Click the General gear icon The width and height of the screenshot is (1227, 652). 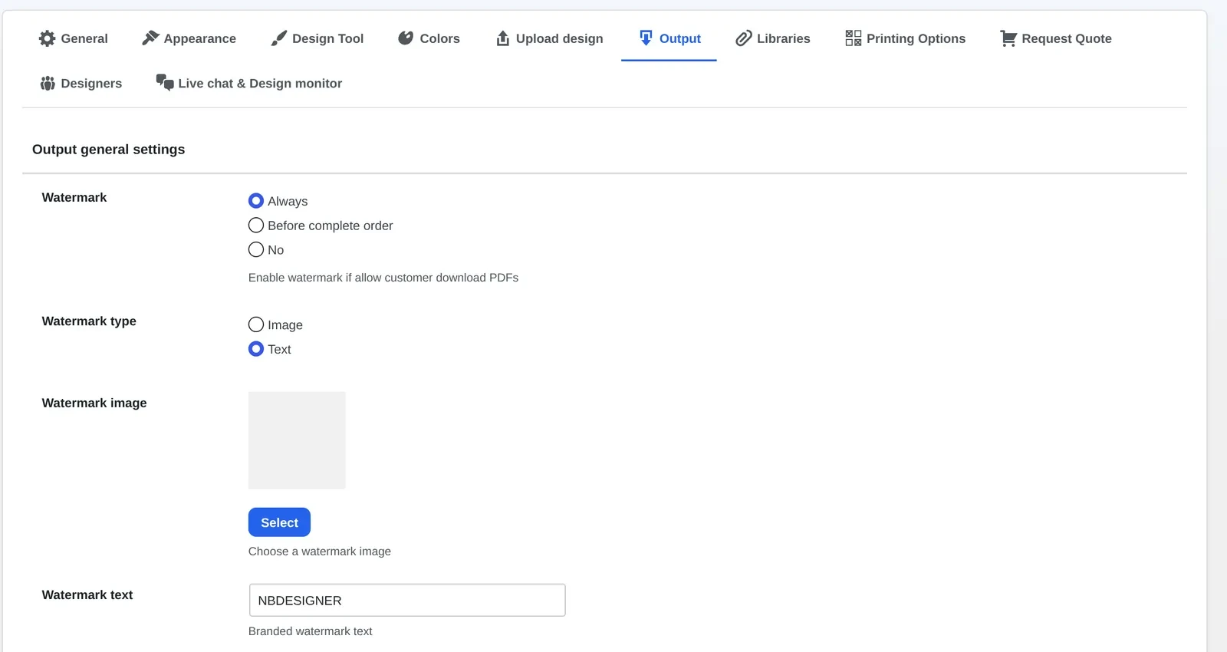coord(47,38)
